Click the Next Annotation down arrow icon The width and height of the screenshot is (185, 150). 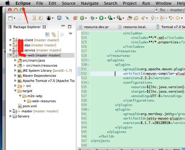(x=153, y=18)
